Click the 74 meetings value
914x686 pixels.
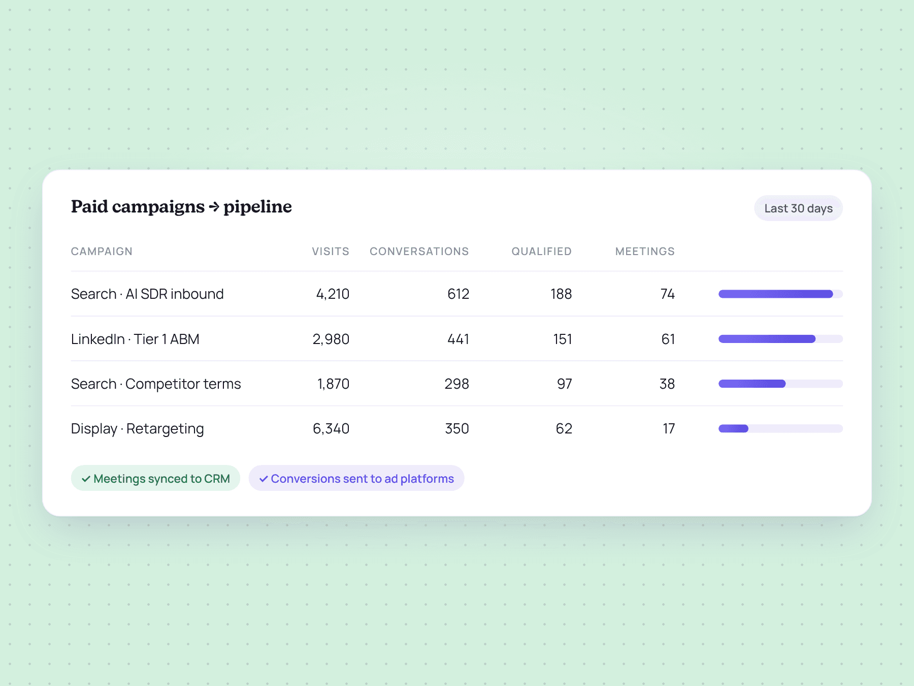point(667,294)
